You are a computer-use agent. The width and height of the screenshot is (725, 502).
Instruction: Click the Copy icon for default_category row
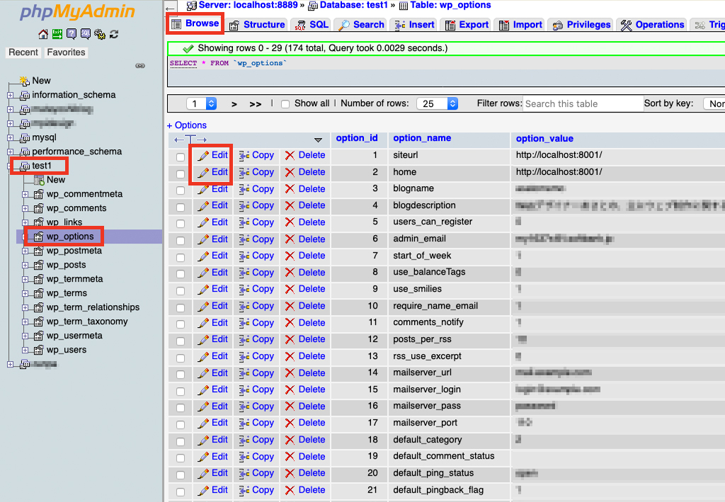tap(244, 440)
